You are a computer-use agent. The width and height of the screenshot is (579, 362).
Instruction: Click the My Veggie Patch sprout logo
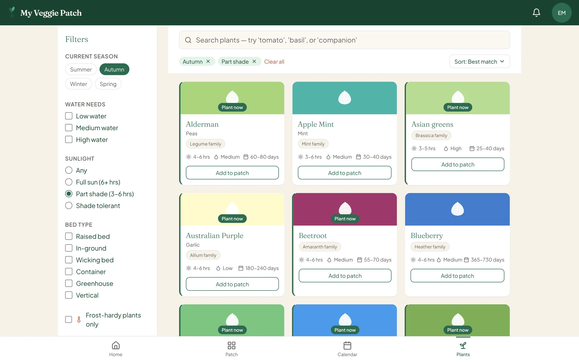click(x=12, y=13)
